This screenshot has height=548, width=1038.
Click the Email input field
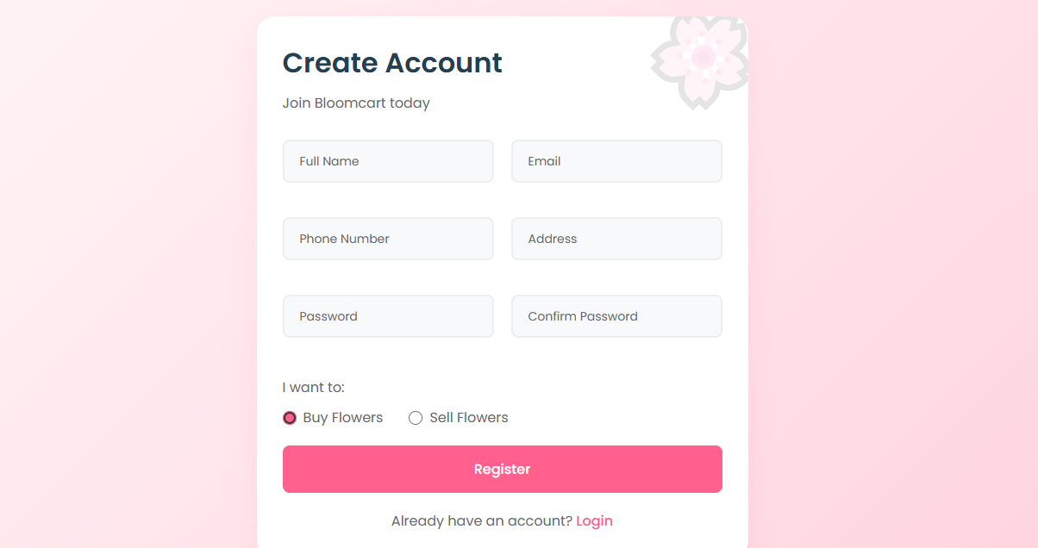click(x=616, y=161)
